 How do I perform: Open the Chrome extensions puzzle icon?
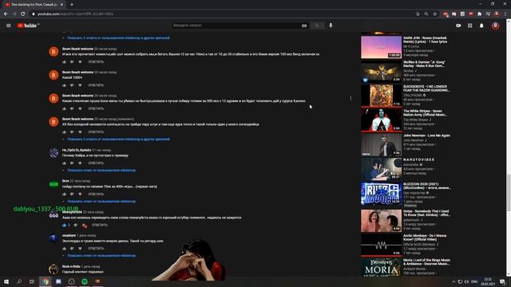coord(479,14)
